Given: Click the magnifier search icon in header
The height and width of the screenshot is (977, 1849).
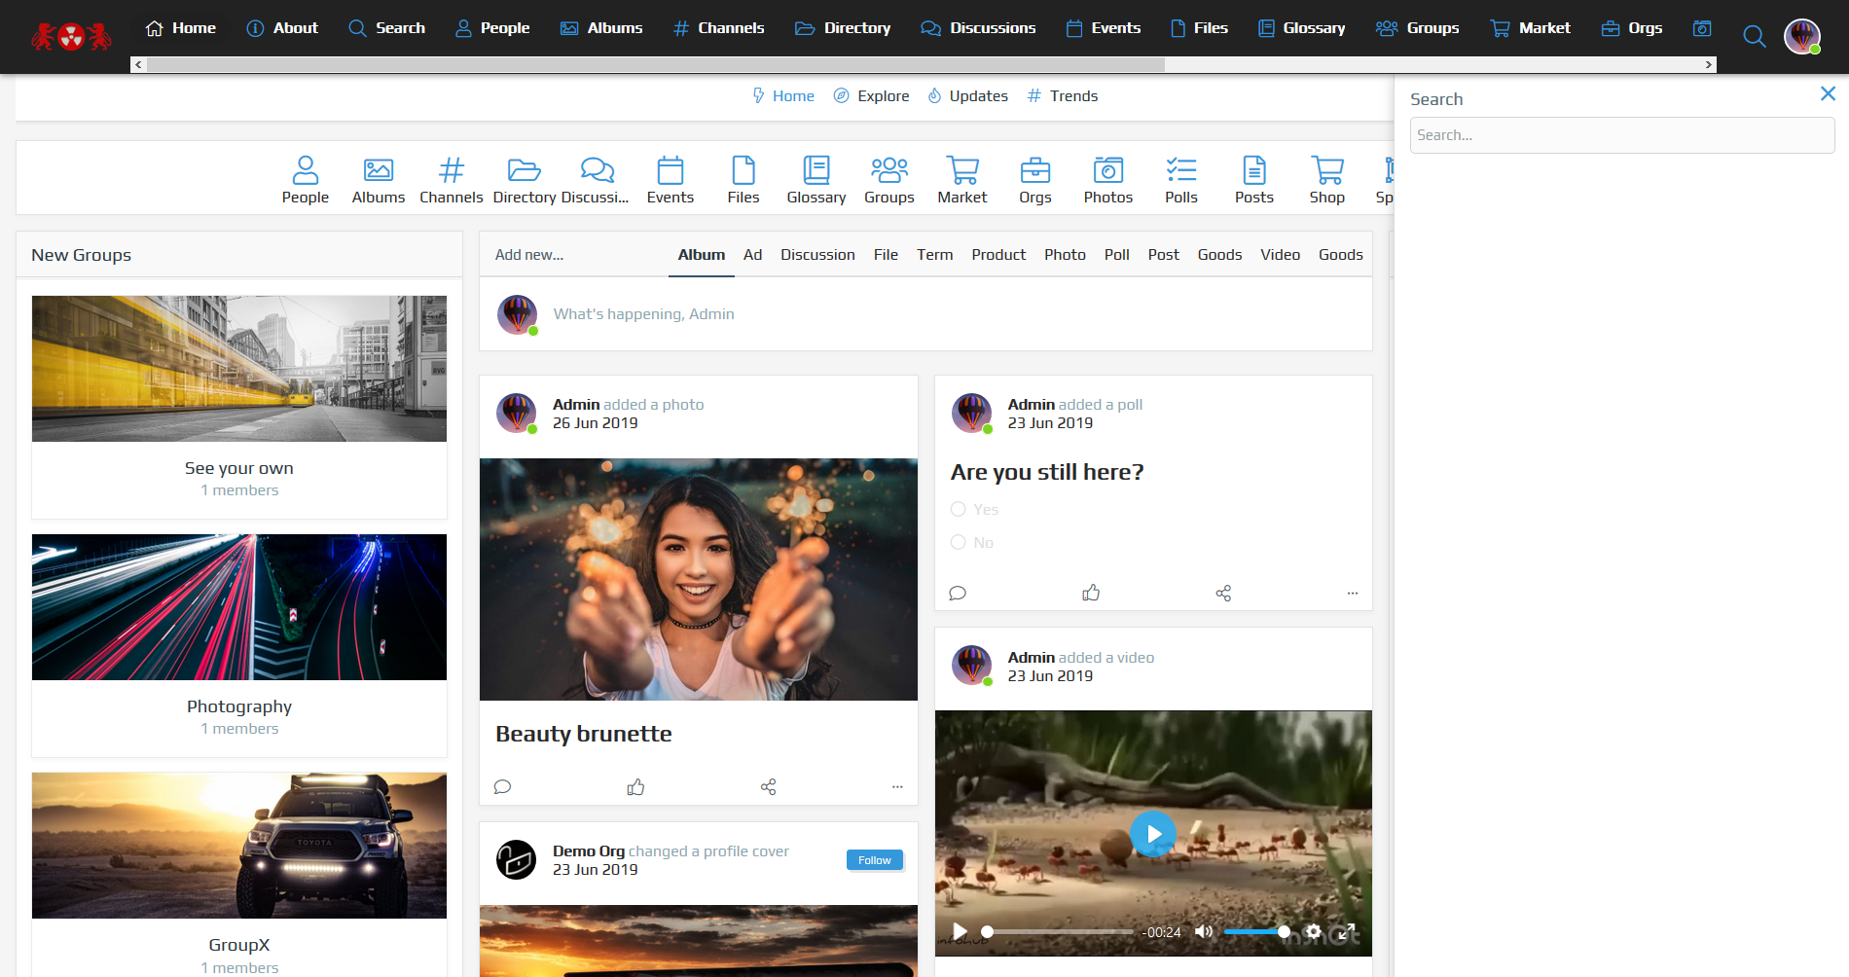Looking at the screenshot, I should pyautogui.click(x=1754, y=37).
